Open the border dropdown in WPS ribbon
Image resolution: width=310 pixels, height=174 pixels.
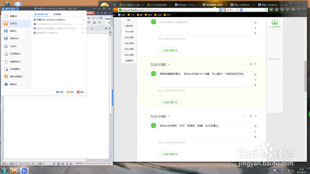(102, 23)
